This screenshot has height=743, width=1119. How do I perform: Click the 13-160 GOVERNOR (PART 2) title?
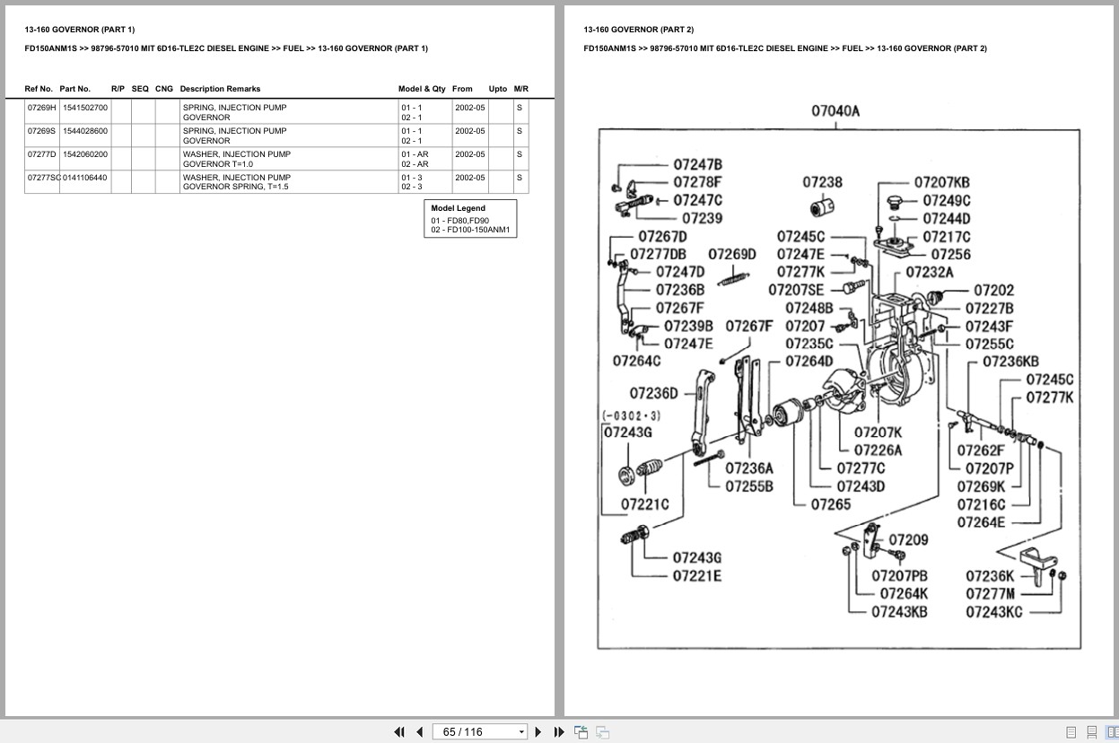pyautogui.click(x=638, y=30)
